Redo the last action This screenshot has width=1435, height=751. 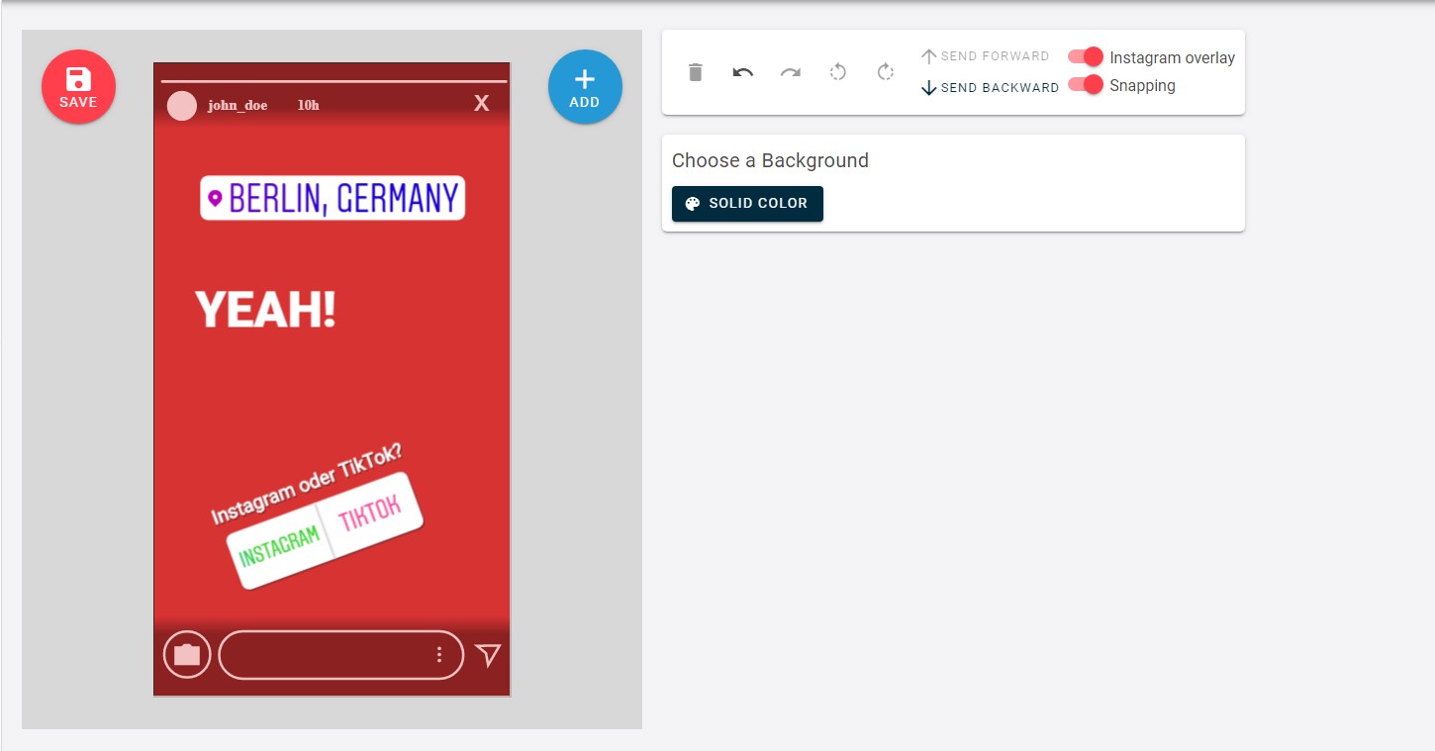789,71
